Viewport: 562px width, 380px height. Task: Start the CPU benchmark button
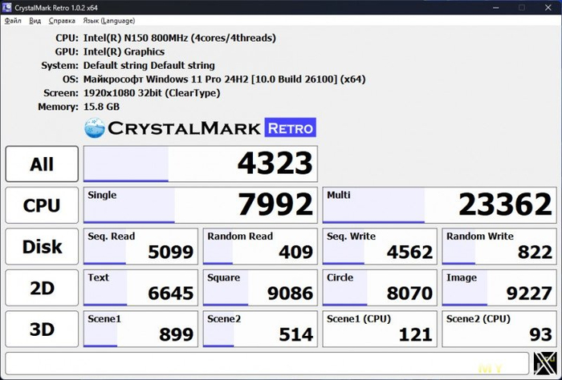coord(42,205)
